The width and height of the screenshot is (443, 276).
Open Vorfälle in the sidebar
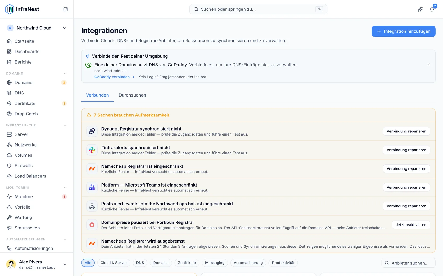click(x=37, y=207)
